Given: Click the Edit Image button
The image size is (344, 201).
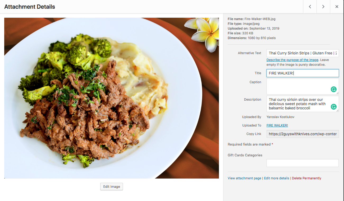Looking at the screenshot, I should point(112,186).
